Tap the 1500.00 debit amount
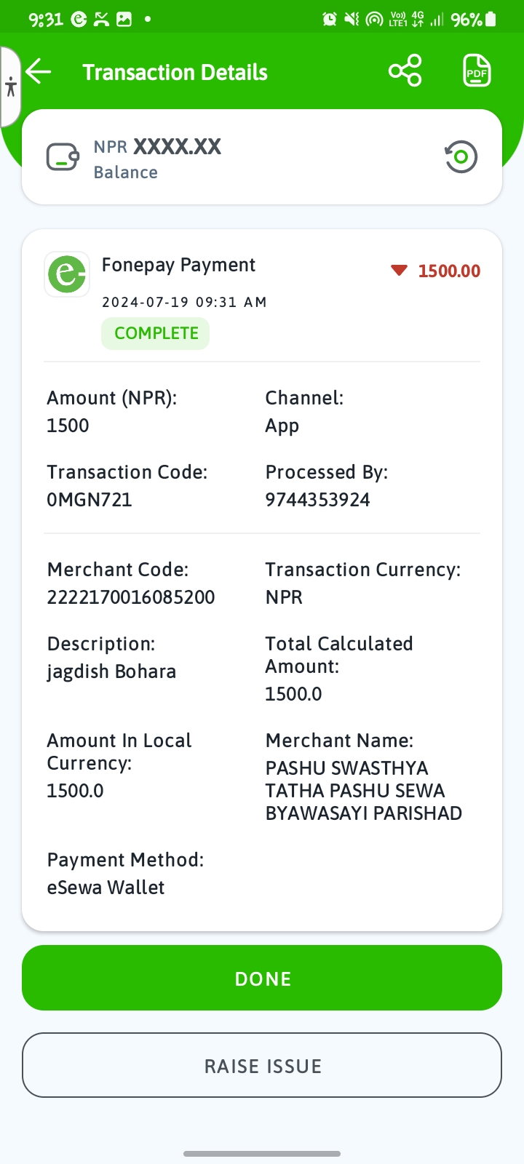Viewport: 524px width, 1164px height. click(449, 271)
